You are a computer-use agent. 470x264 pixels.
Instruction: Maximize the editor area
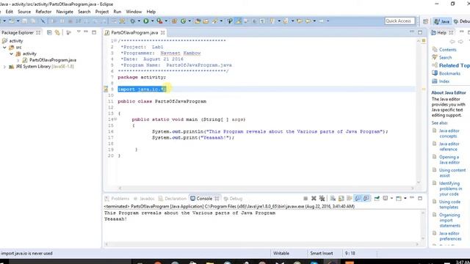420,32
